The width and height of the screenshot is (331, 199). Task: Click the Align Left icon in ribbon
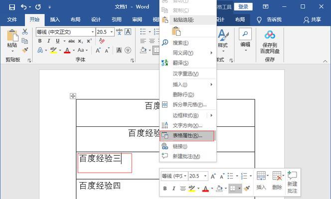(143, 41)
